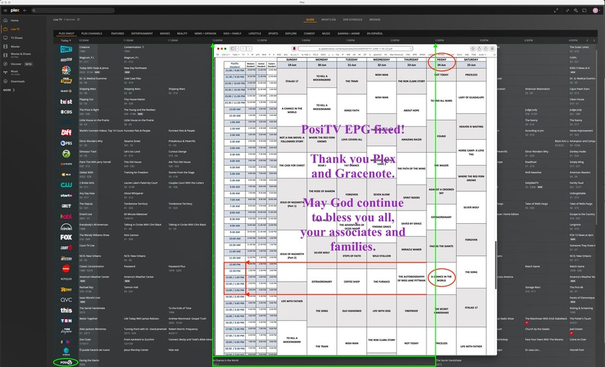Open the Plex cast to device icon
This screenshot has width=605, height=367.
coord(584,11)
